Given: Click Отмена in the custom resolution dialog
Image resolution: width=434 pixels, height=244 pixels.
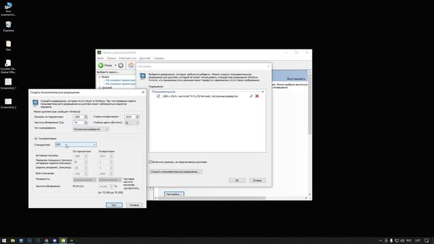Looking at the screenshot, I should [x=134, y=205].
